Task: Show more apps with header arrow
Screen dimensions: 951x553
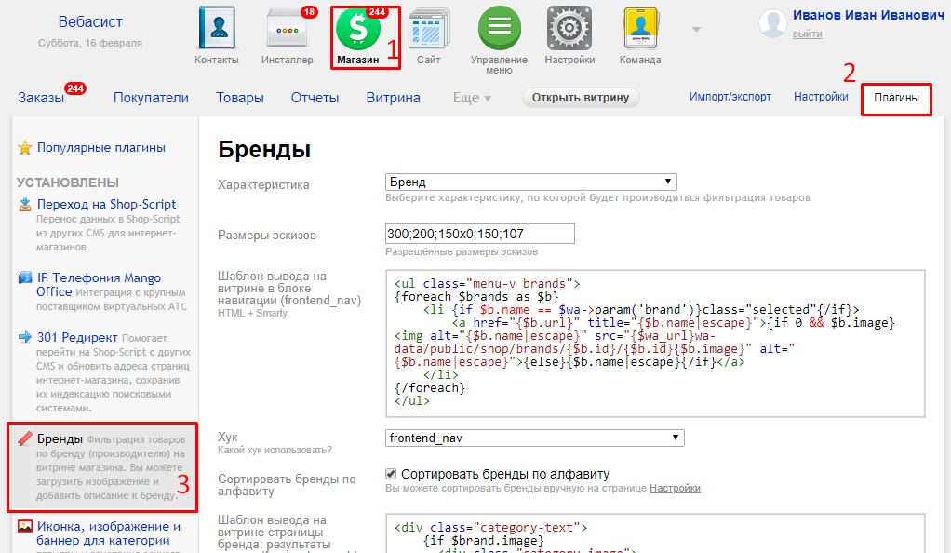Action: click(x=695, y=29)
